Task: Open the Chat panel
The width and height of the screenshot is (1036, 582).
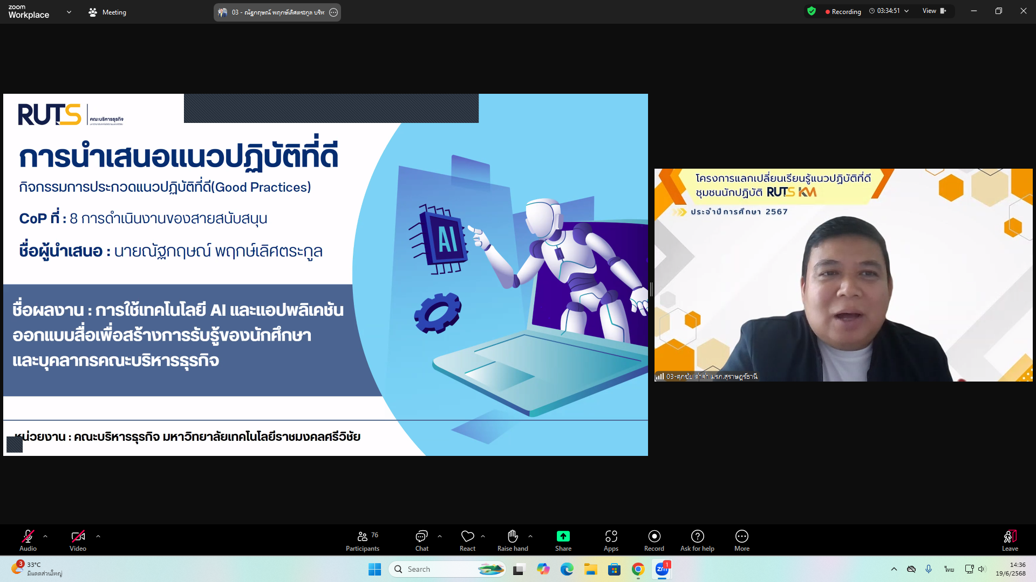Action: pyautogui.click(x=421, y=540)
